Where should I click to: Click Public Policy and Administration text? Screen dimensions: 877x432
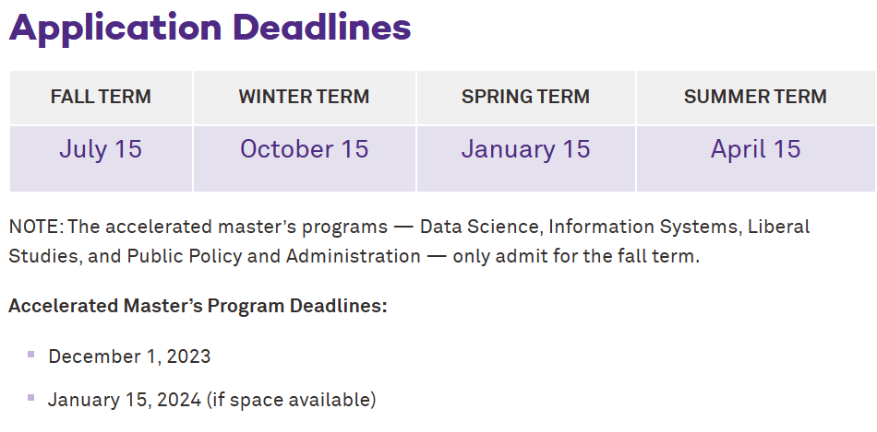pyautogui.click(x=273, y=256)
